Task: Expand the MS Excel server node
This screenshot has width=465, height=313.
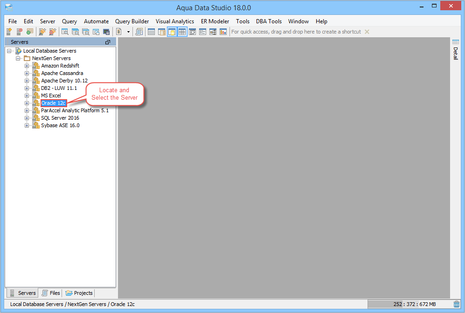Action: (x=27, y=95)
